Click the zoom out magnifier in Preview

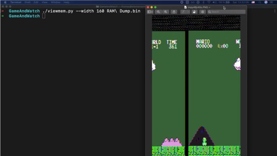158,12
